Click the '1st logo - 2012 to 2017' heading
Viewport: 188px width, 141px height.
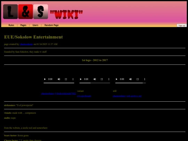[x=95, y=60]
